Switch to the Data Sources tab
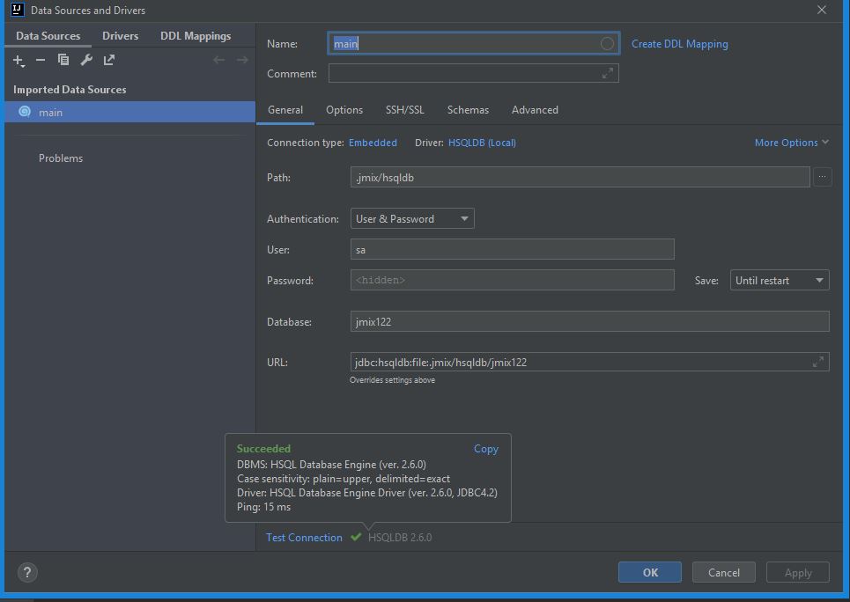This screenshot has height=602, width=850. [x=48, y=36]
